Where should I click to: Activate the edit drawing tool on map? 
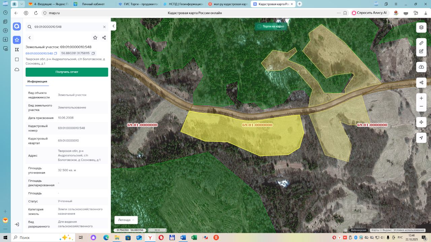tap(421, 51)
